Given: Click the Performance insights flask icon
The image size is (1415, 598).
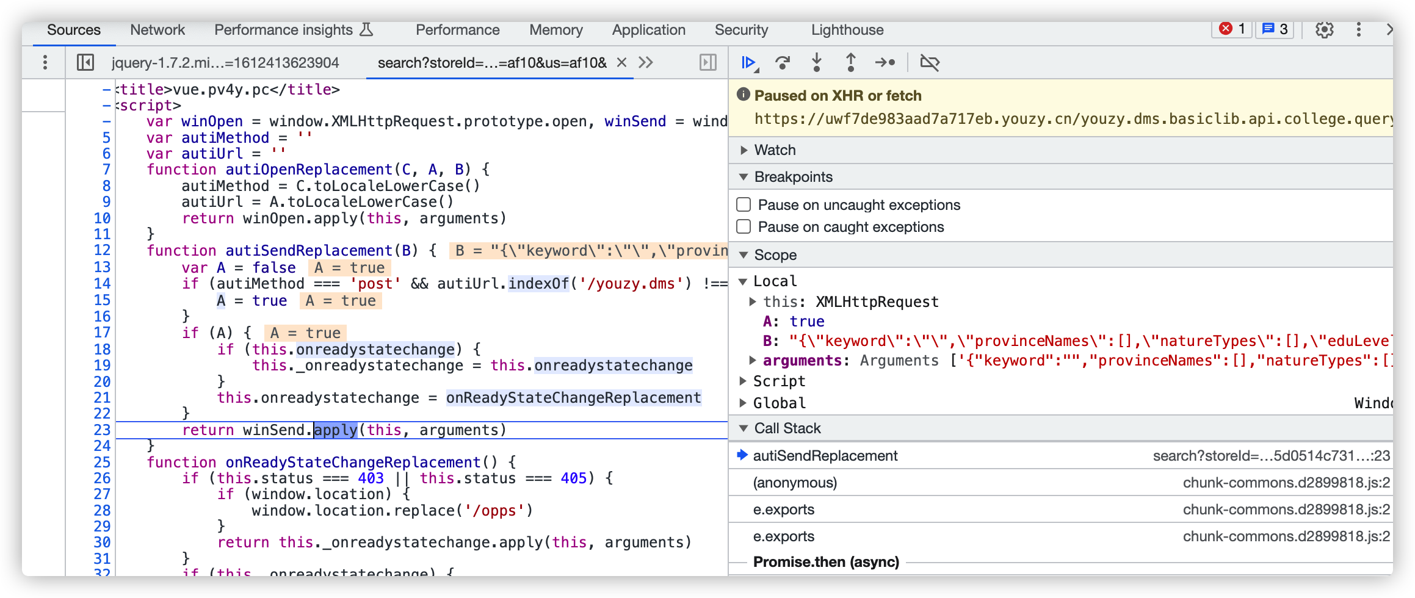Looking at the screenshot, I should [366, 29].
